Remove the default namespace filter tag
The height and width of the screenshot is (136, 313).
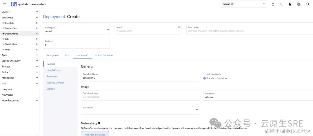point(232,4)
